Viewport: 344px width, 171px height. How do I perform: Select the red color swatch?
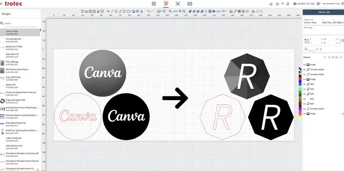coord(300,79)
